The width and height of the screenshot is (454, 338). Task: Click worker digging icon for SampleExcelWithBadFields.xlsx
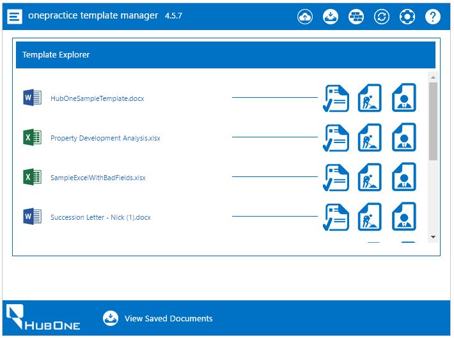click(370, 177)
